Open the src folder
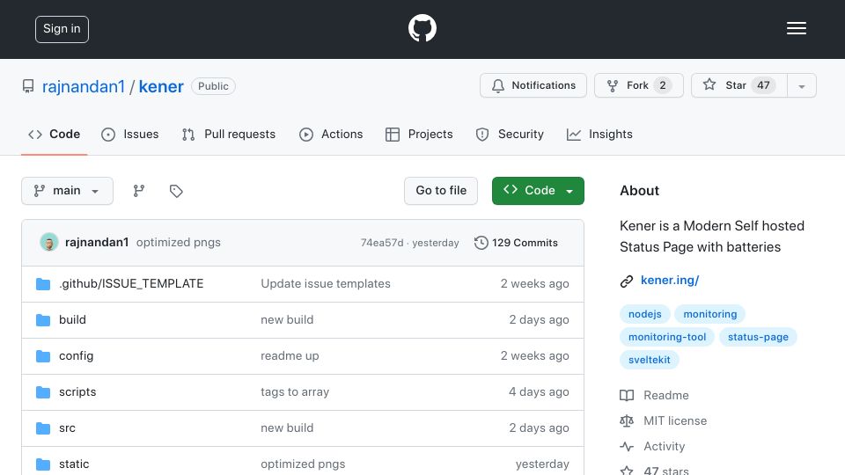Viewport: 845px width, 475px height. click(x=67, y=428)
